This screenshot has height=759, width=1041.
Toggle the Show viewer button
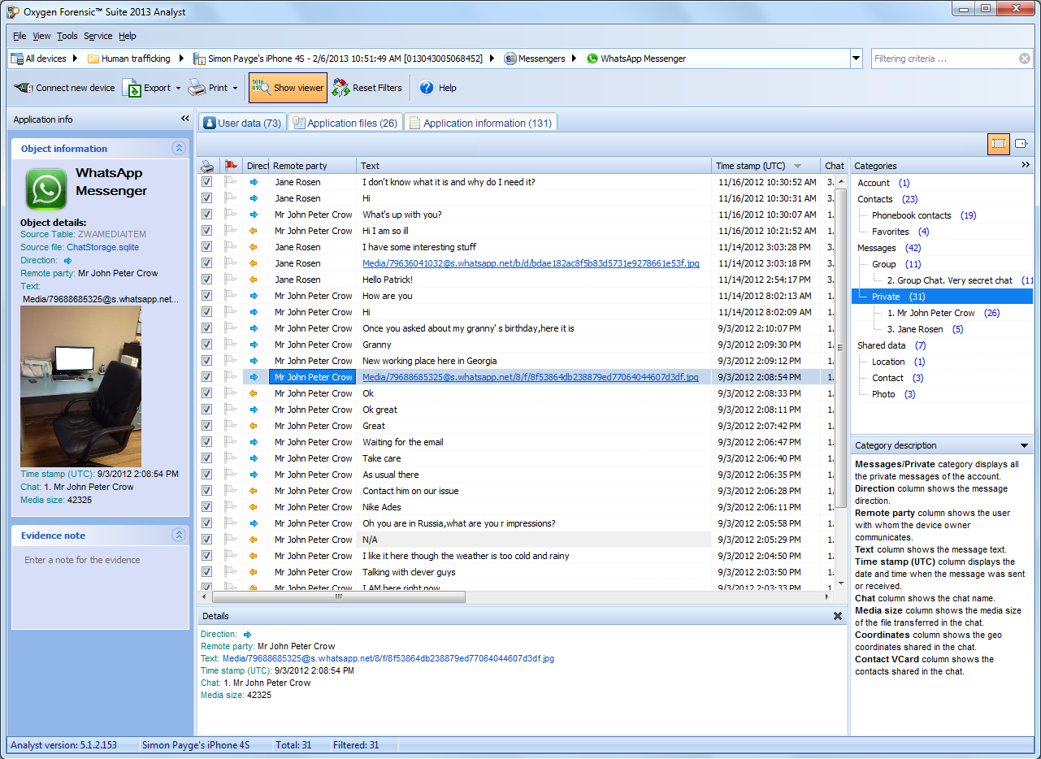click(x=288, y=88)
